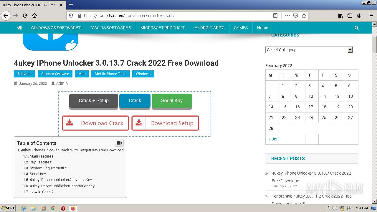Open page actions three-dots menu
Image resolution: width=377 pixels, height=212 pixels.
287,16
